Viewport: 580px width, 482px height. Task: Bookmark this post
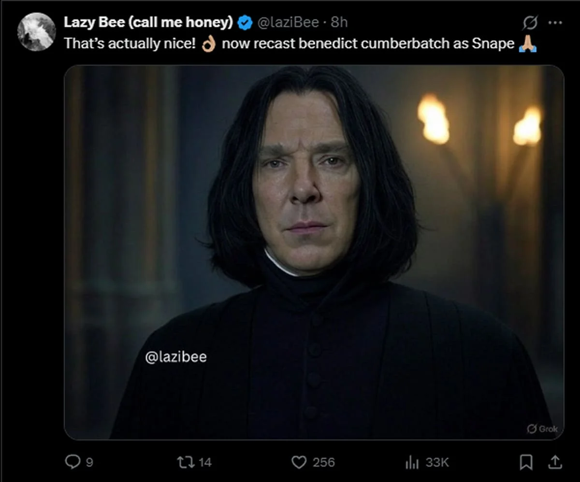coord(526,463)
